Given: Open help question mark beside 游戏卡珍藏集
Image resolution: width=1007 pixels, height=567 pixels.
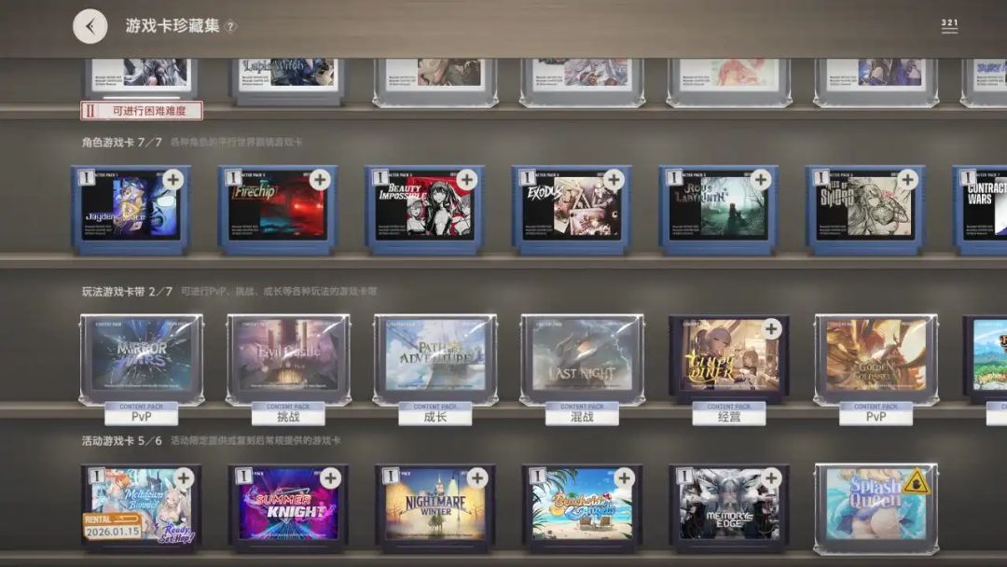Looking at the screenshot, I should pos(230,26).
